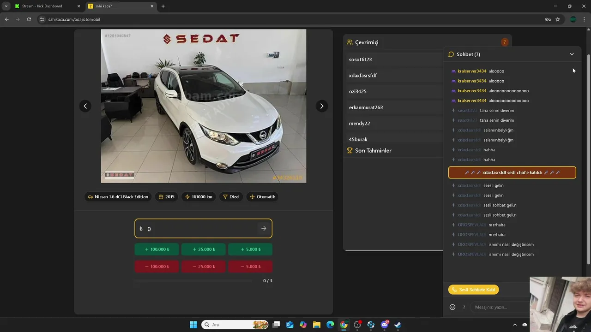Go back in browser history
This screenshot has width=591, height=332.
tap(6, 19)
